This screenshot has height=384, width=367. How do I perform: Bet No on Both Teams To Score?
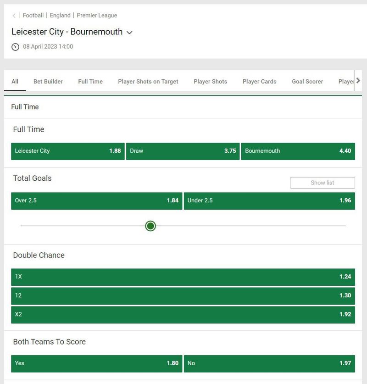coord(269,364)
